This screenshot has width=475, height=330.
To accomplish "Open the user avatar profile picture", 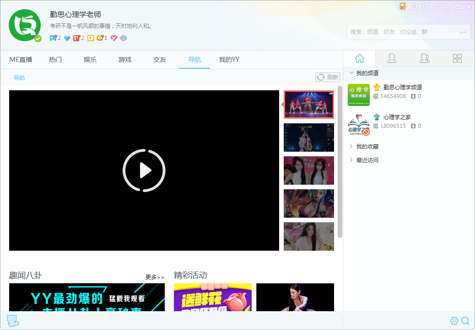I will [x=25, y=25].
